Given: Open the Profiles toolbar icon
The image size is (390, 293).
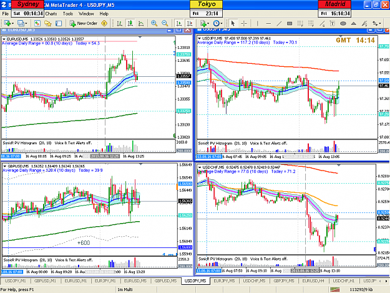Looking at the screenshot, I should tap(21, 23).
